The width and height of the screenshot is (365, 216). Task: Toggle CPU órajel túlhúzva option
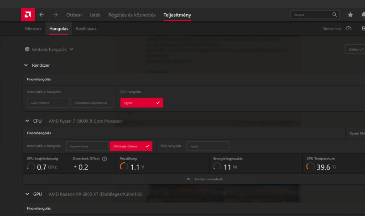click(x=131, y=146)
